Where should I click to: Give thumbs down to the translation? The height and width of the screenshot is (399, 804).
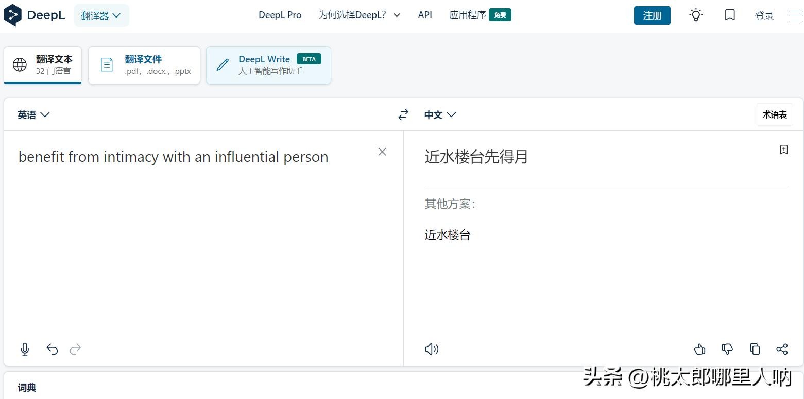(x=727, y=350)
